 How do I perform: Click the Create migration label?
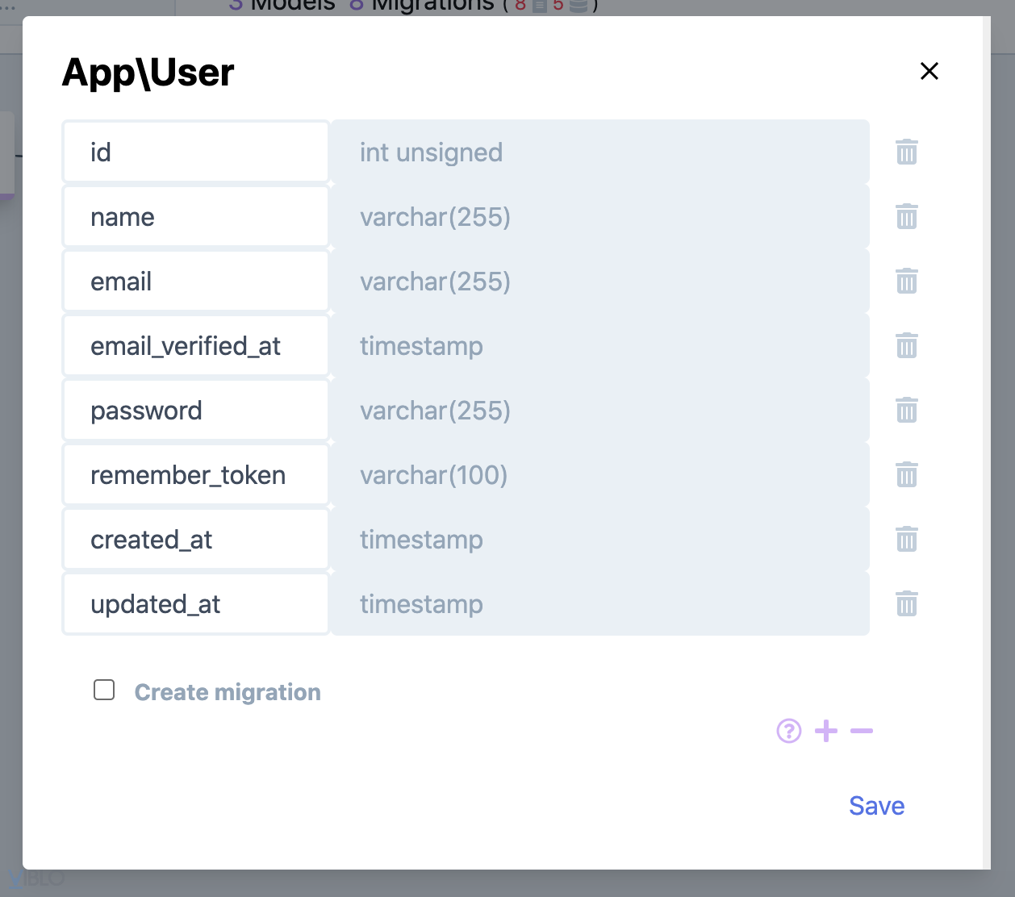tap(228, 692)
